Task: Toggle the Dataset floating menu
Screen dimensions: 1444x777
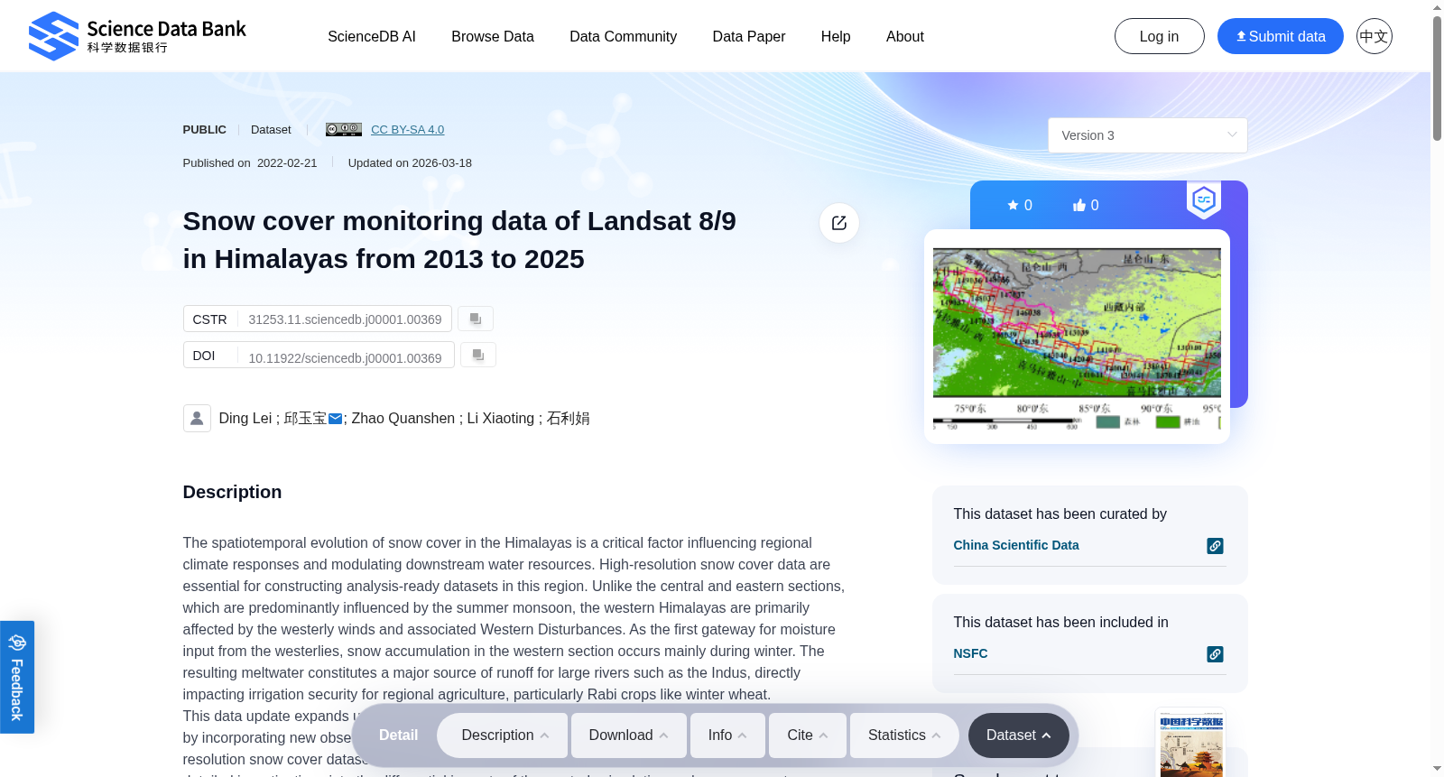Action: (1019, 735)
